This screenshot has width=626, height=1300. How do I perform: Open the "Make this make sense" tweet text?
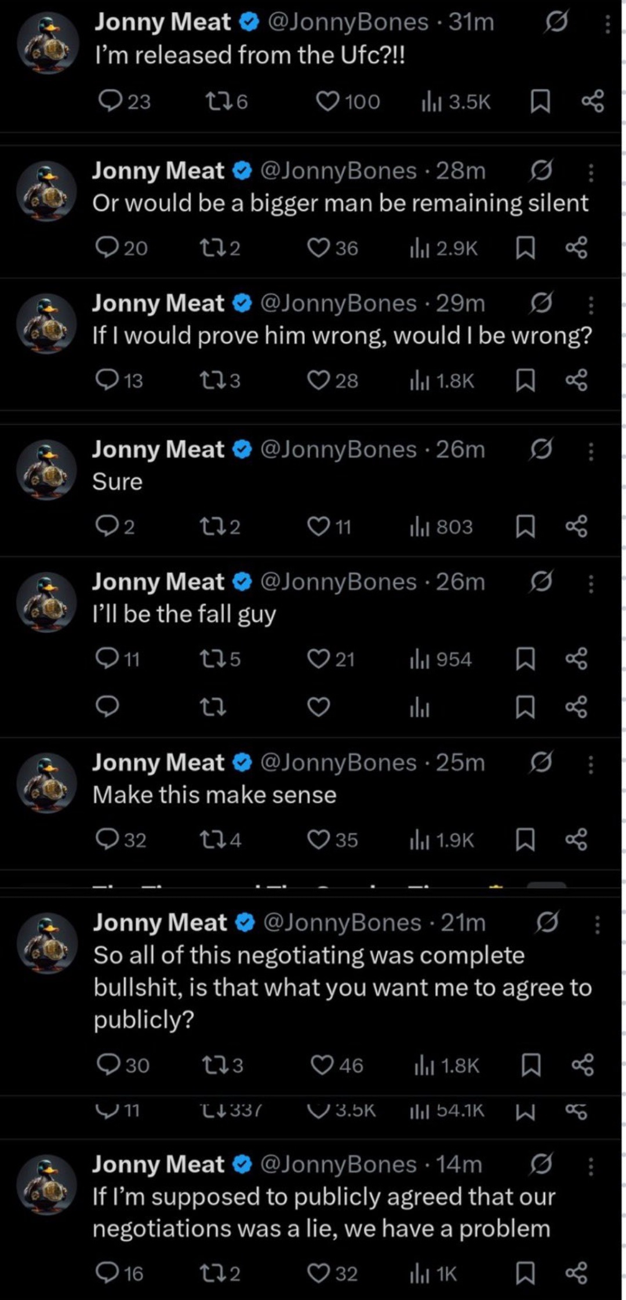214,795
